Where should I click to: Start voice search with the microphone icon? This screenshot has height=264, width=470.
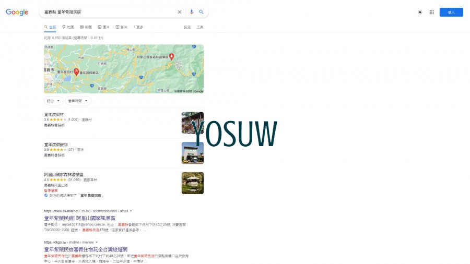(192, 12)
